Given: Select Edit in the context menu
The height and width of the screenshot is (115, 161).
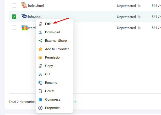Looking at the screenshot, I should (x=48, y=24).
